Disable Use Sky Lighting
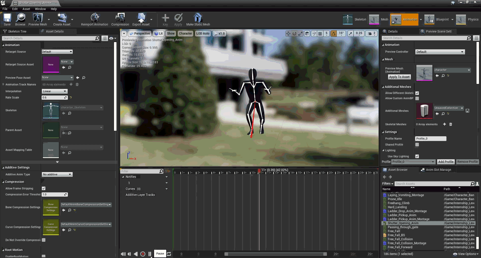 point(417,156)
